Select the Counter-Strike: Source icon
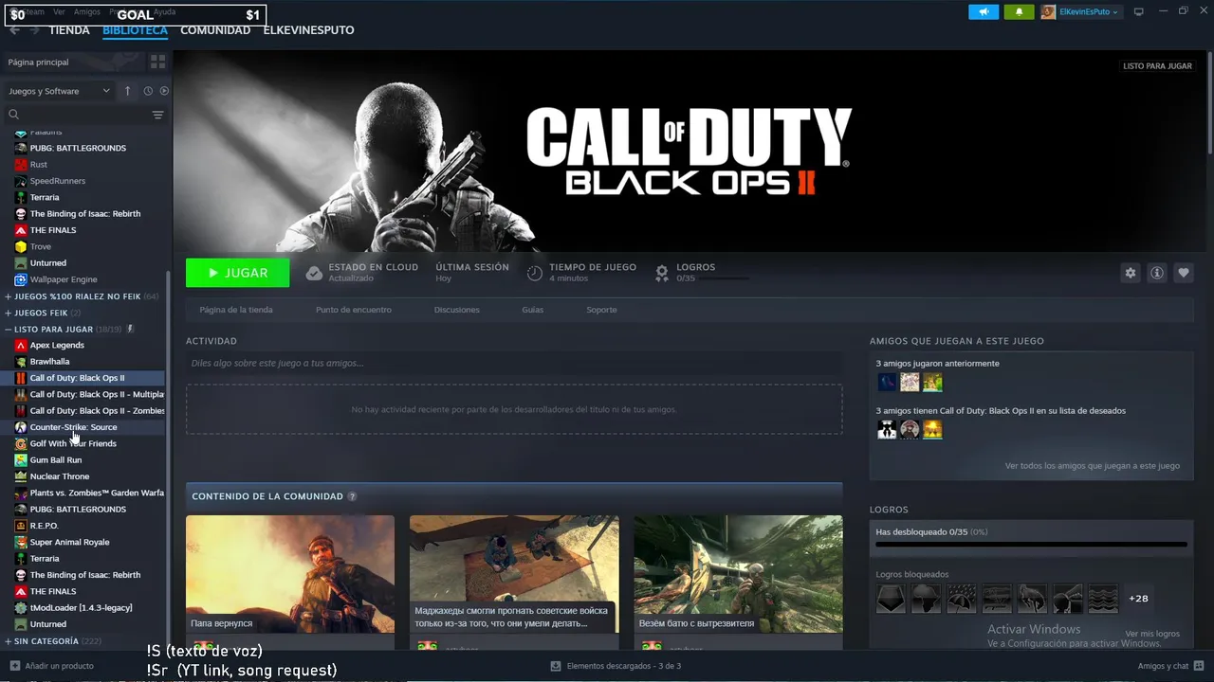 click(21, 427)
